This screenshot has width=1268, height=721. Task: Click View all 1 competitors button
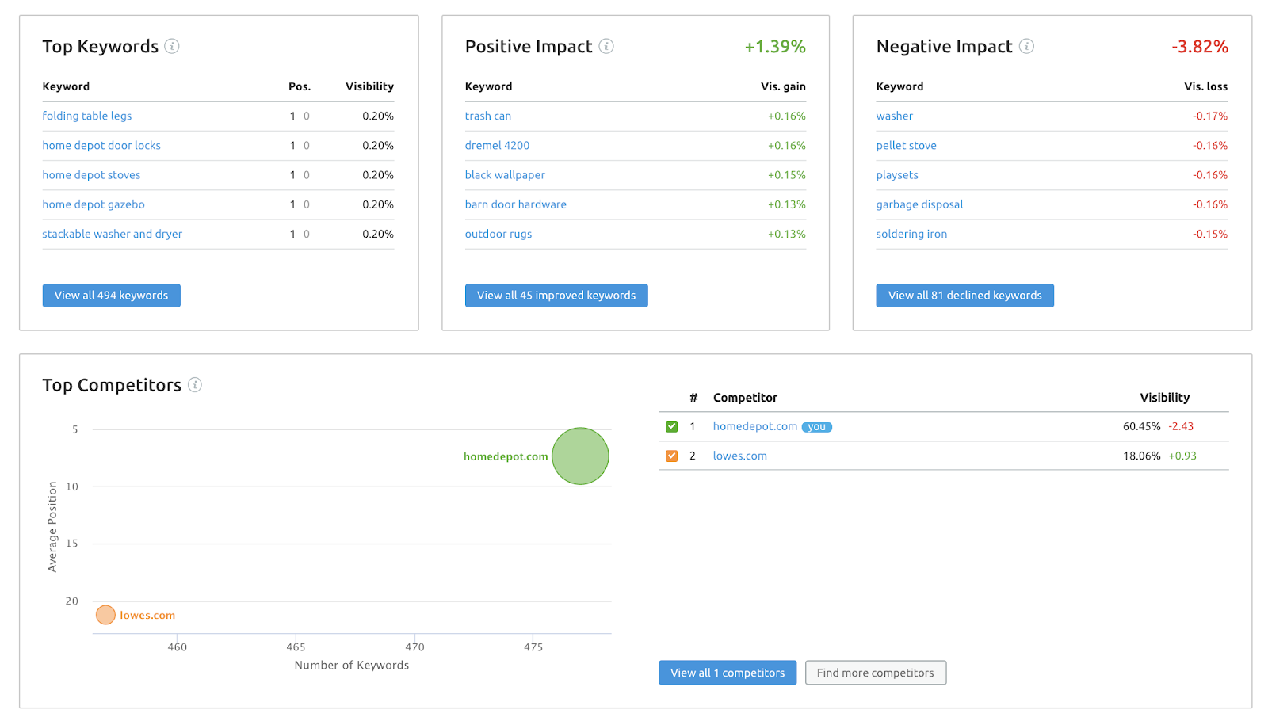(x=727, y=673)
